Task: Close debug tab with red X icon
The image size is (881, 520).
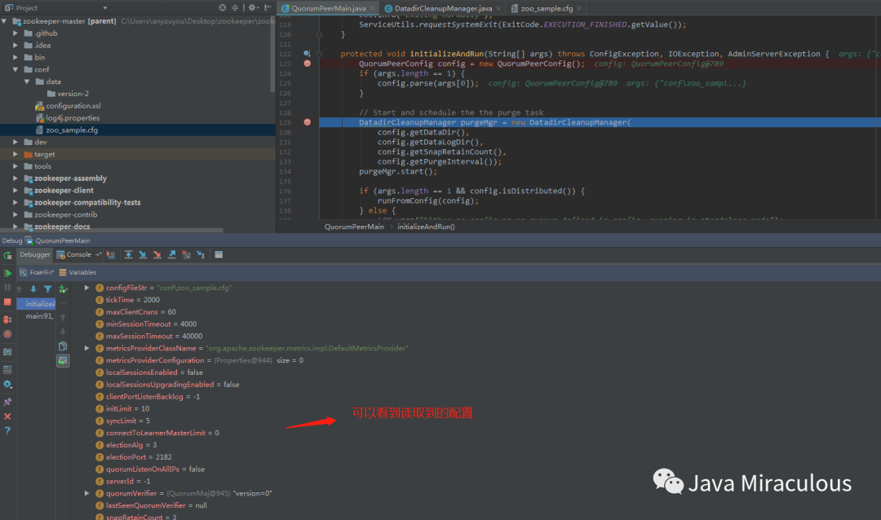Action: click(7, 416)
